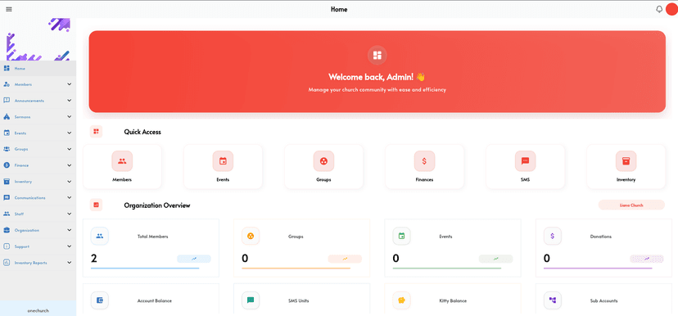Expand the Announcements sidebar chevron

tap(69, 101)
